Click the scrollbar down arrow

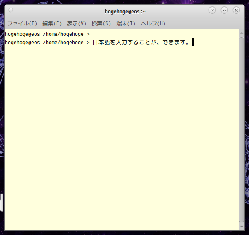pyautogui.click(x=242, y=227)
